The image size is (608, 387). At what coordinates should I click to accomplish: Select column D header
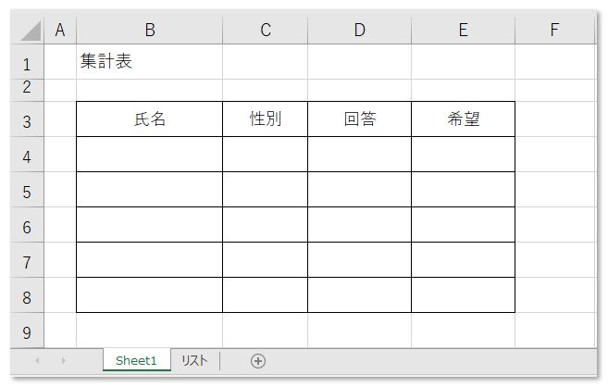pos(359,30)
